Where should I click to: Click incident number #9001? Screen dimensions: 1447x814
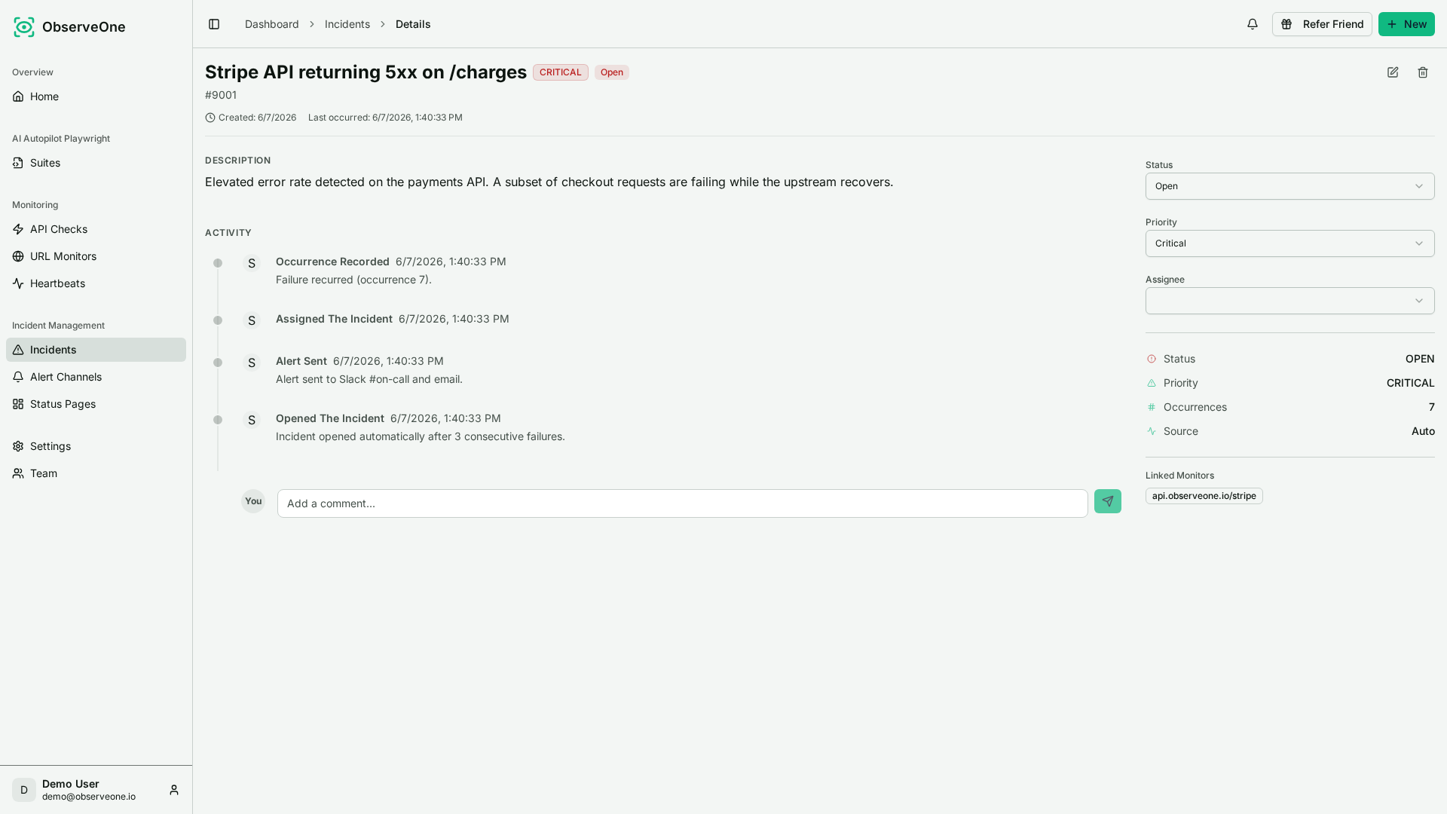[x=221, y=95]
